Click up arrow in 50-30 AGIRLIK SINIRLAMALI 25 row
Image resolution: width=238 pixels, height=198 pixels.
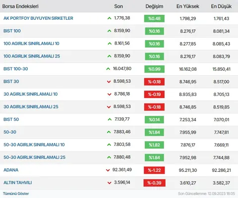[x=109, y=157]
